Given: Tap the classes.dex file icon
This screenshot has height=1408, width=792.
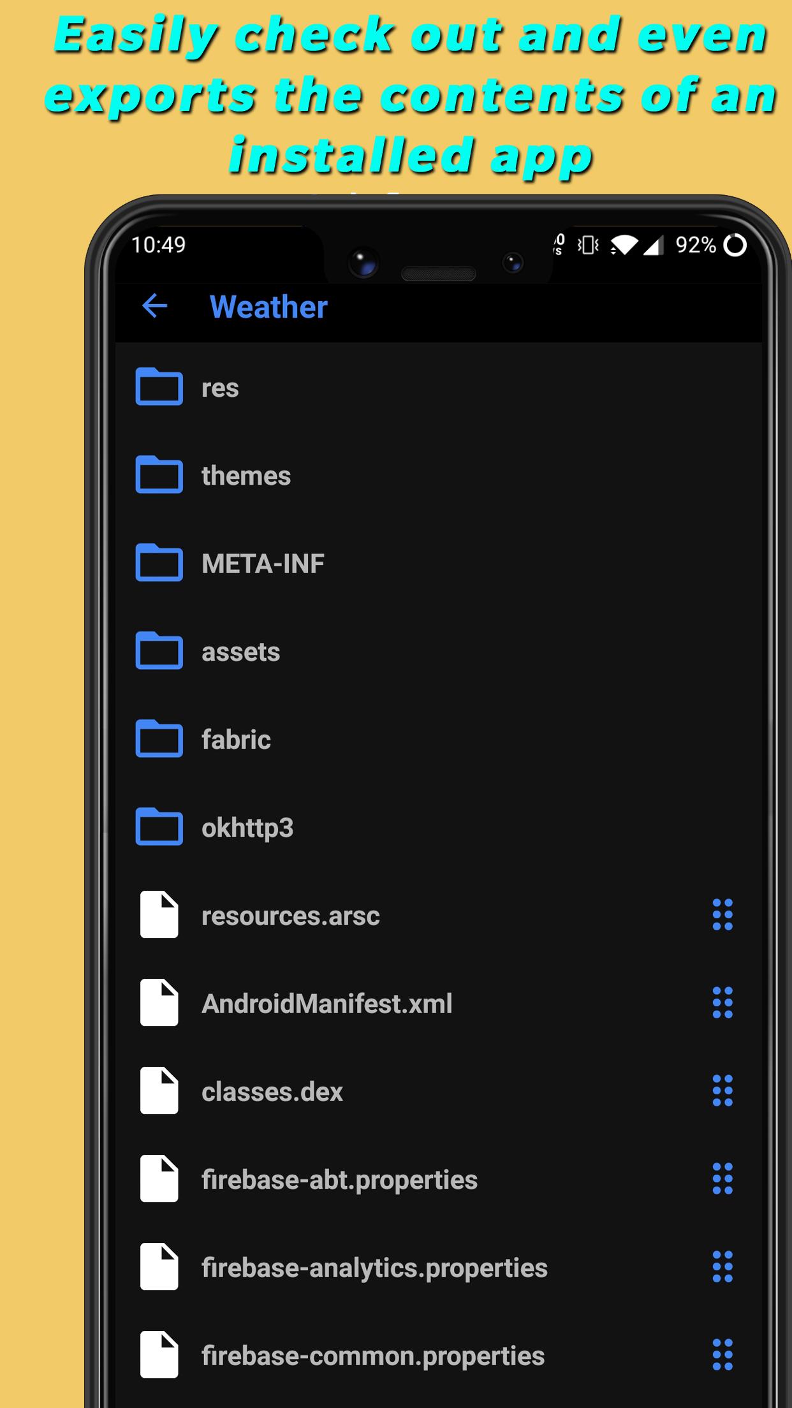Looking at the screenshot, I should 159,1091.
